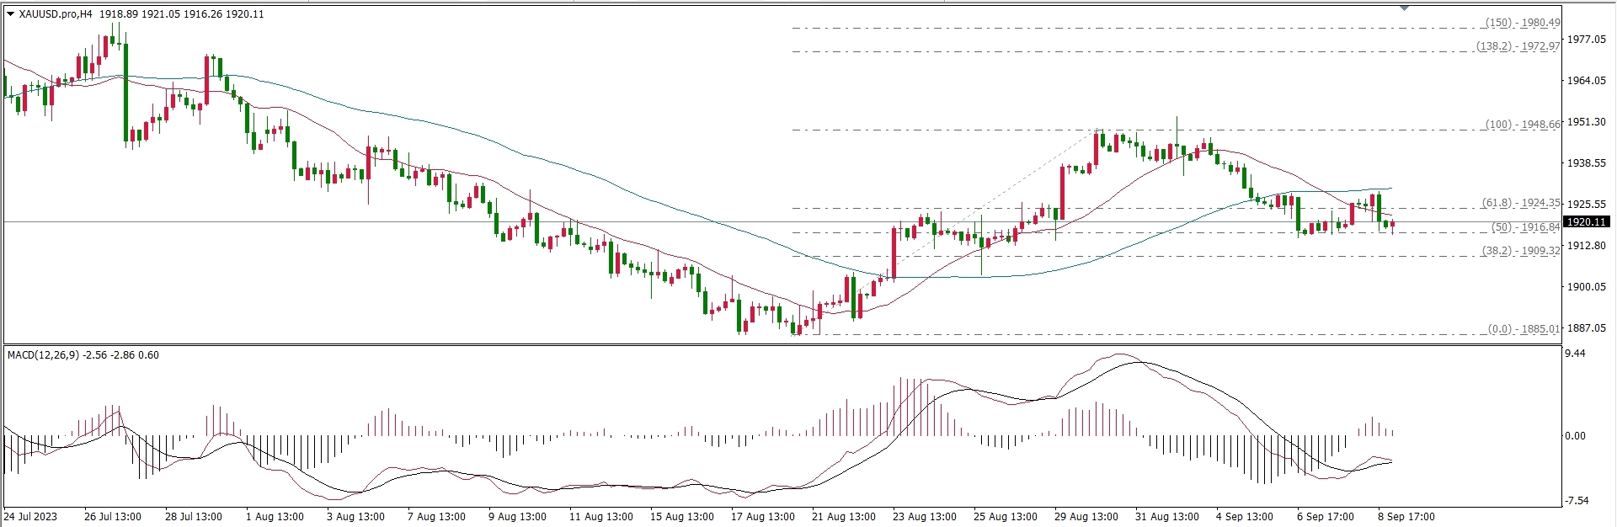
Task: Select the current price tag 1920.11
Action: point(1586,222)
